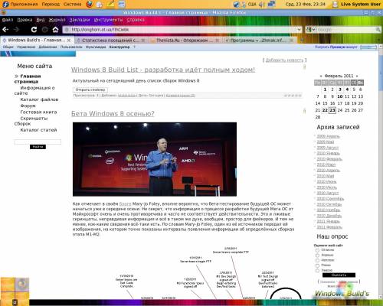Open Бета Windows 8 осенью headline
383x306 pixels.
point(113,114)
